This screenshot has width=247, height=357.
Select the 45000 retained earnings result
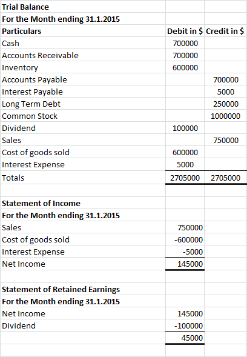[192, 338]
